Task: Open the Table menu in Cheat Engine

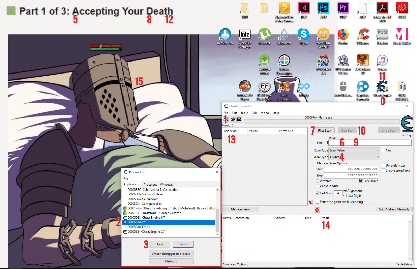Action: click(244, 113)
